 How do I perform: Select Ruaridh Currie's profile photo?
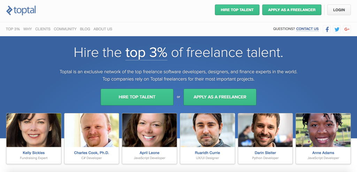pos(207,130)
